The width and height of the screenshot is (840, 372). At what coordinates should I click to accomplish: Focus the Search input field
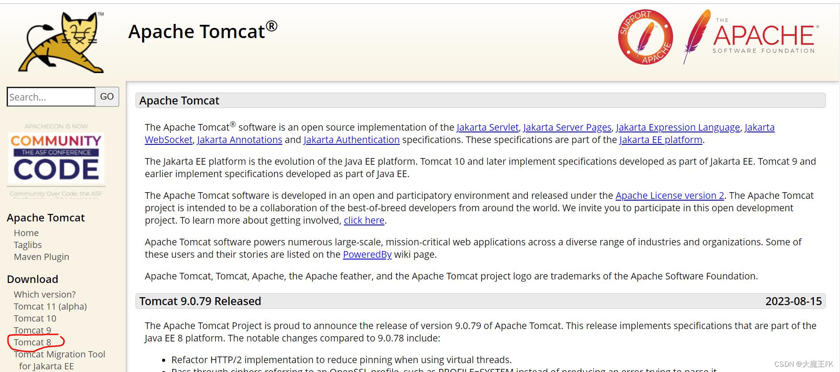(51, 97)
